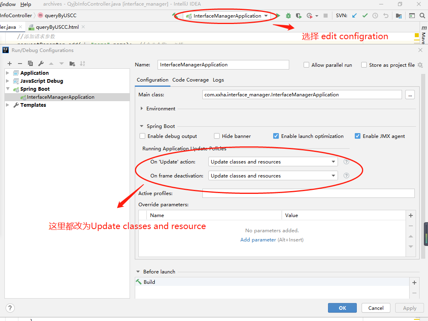Move configuration down arrow
Screen dimensions: 428x321
(62, 64)
